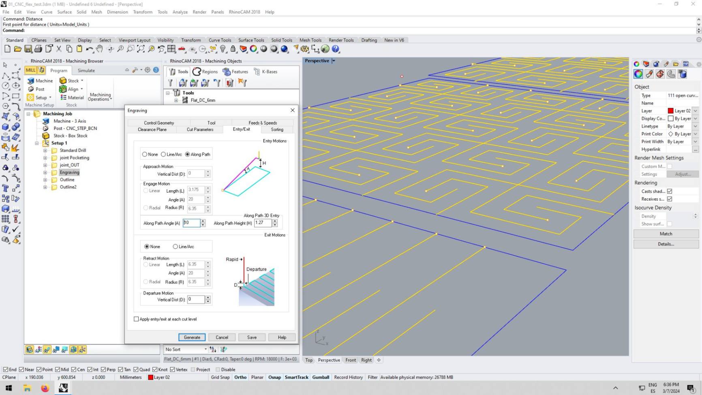Screen dimensions: 702x395
Task: Click the Match button in Properties panel
Action: pyautogui.click(x=666, y=234)
